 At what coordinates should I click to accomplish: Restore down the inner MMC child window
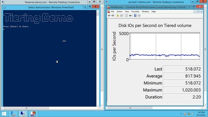click(198, 12)
